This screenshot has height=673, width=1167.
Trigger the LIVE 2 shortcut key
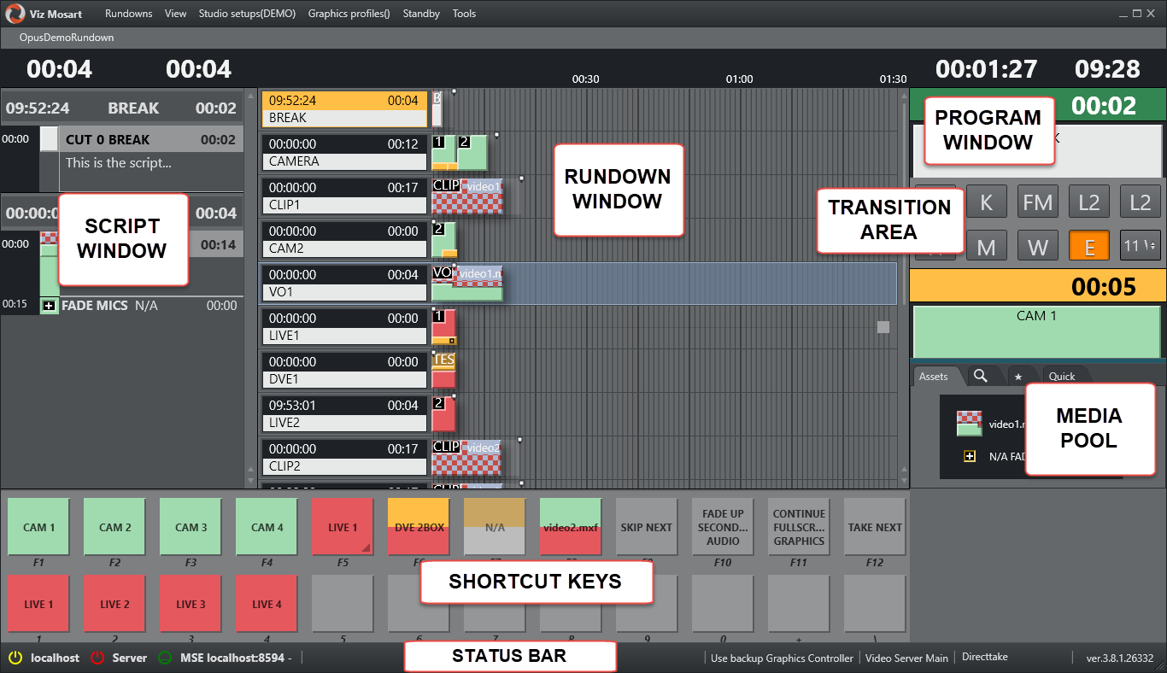[114, 604]
